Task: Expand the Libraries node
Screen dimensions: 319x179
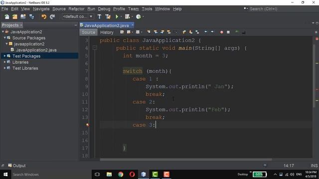Action: tap(4, 62)
